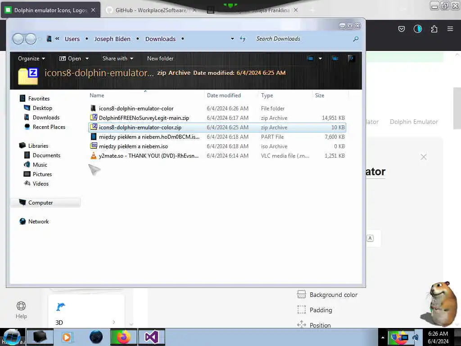Click the Pocket save icon in Firefox

[x=401, y=29]
